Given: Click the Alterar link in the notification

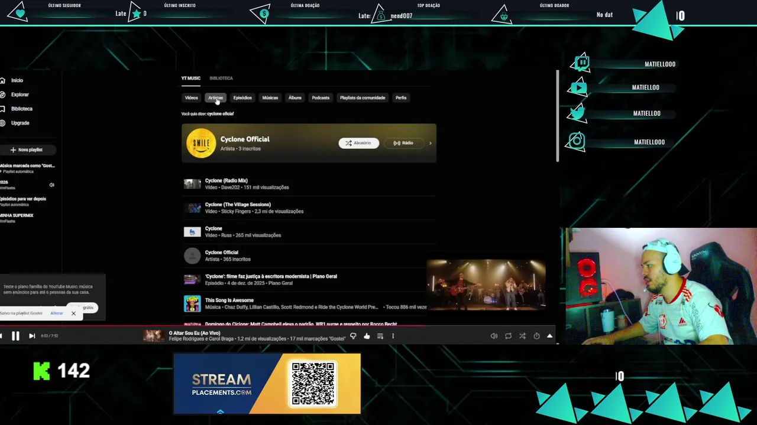Looking at the screenshot, I should point(57,313).
